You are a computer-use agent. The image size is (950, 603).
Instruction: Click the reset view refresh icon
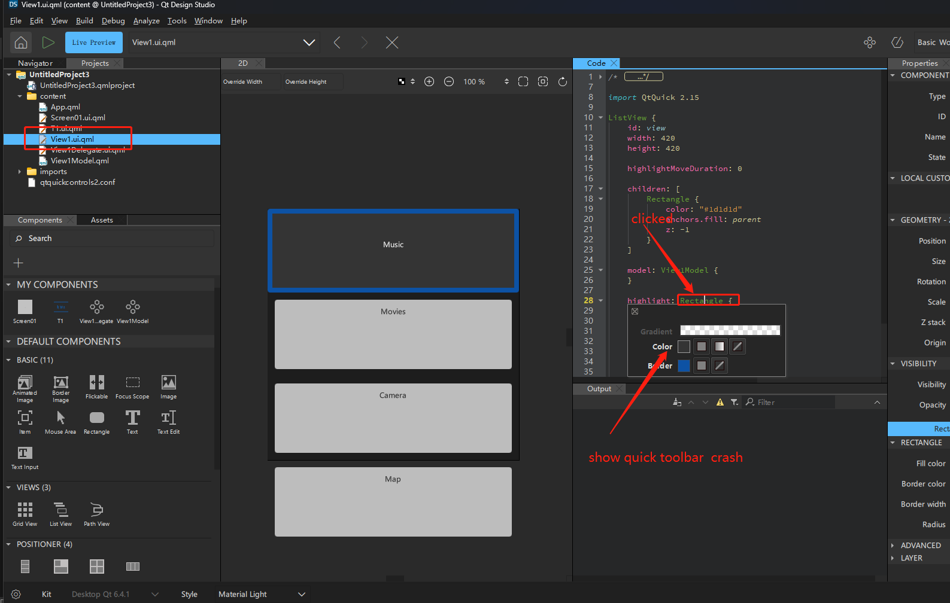[562, 81]
